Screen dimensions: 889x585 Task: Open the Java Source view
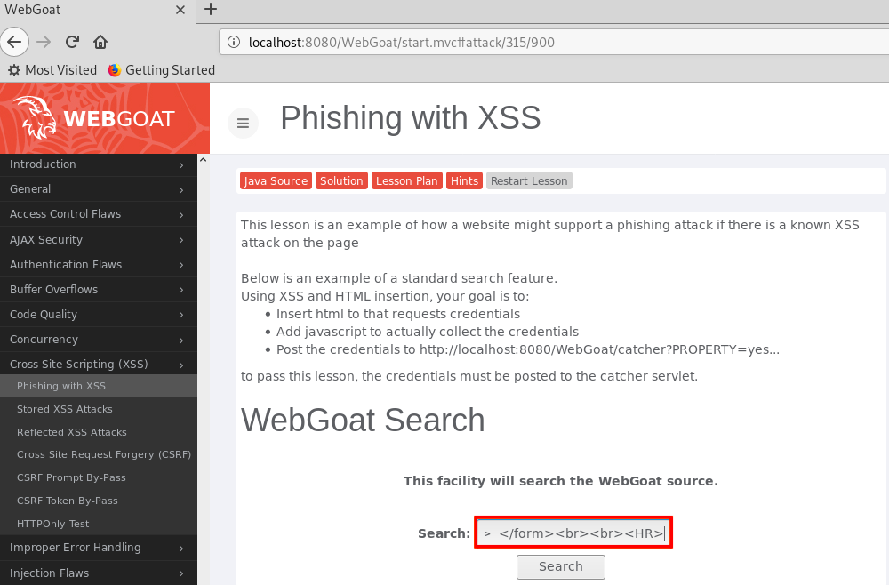point(276,180)
